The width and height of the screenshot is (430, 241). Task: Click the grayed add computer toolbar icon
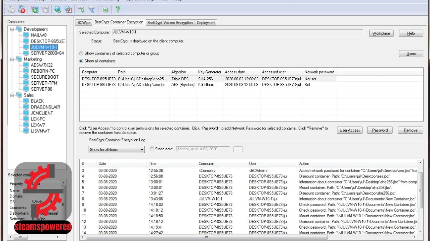click(11, 9)
